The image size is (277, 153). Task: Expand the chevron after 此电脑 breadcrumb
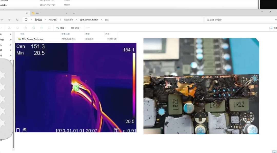coord(45,20)
